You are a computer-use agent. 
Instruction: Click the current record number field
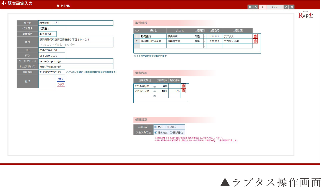(263, 7)
